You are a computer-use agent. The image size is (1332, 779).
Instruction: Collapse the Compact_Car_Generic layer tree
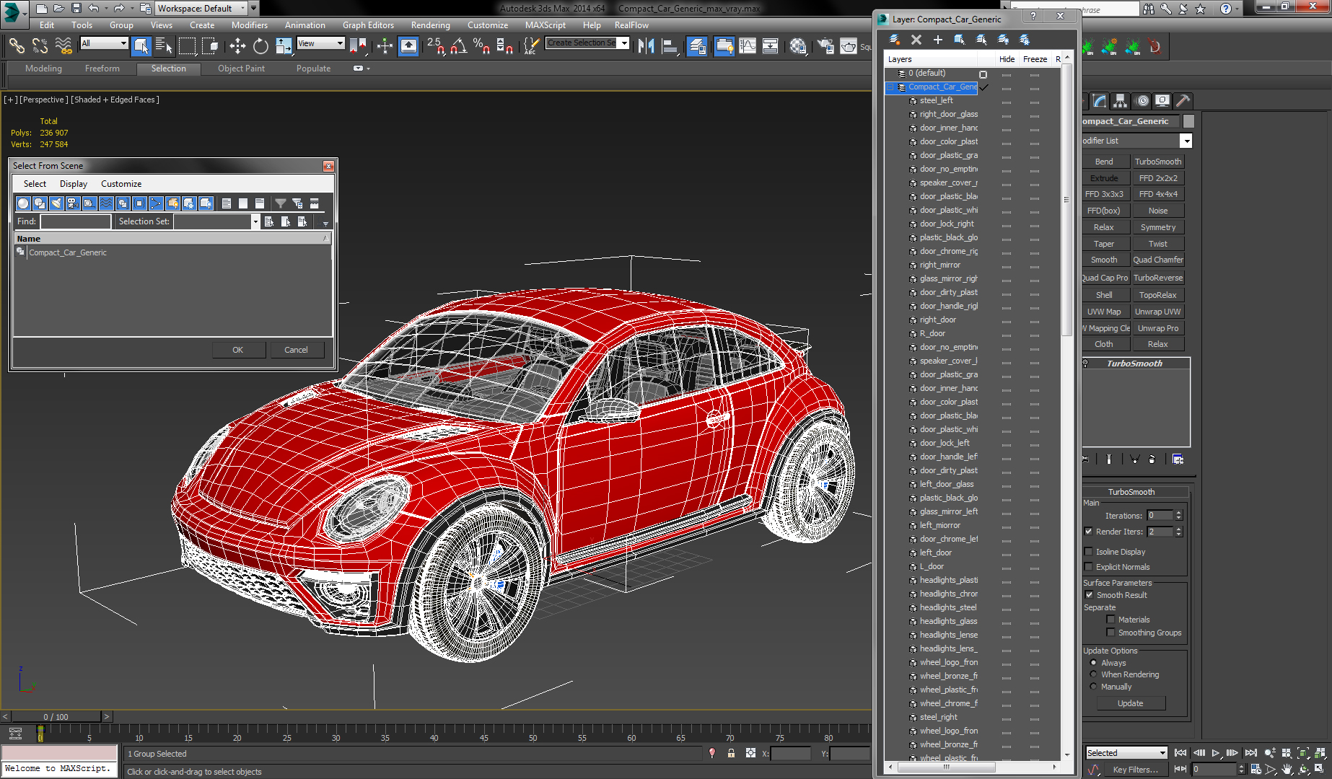pyautogui.click(x=890, y=87)
